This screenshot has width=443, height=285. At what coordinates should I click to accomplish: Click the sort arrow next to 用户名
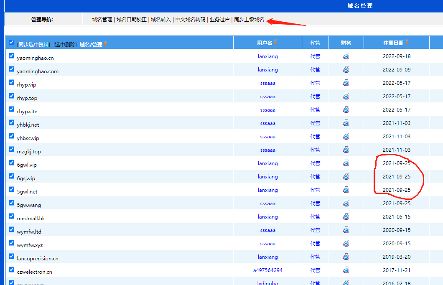click(275, 42)
